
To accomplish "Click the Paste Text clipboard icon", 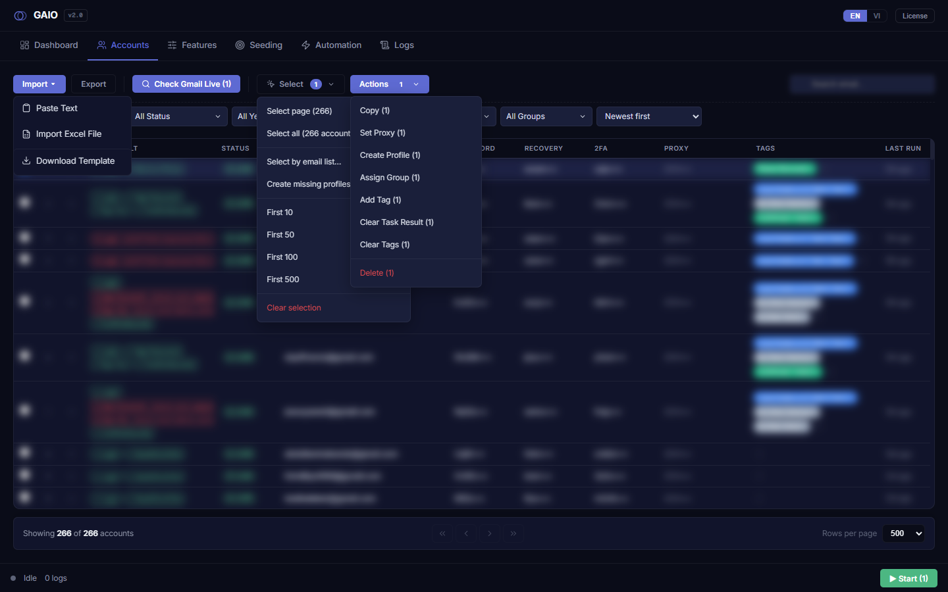I will pos(26,108).
